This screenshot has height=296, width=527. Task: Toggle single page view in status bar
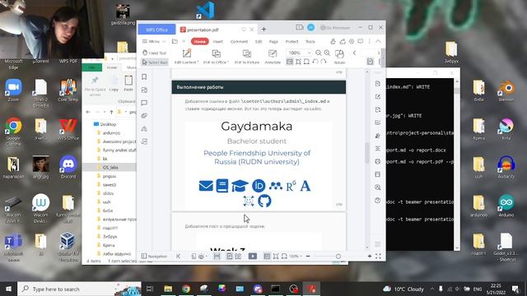[x=229, y=256]
